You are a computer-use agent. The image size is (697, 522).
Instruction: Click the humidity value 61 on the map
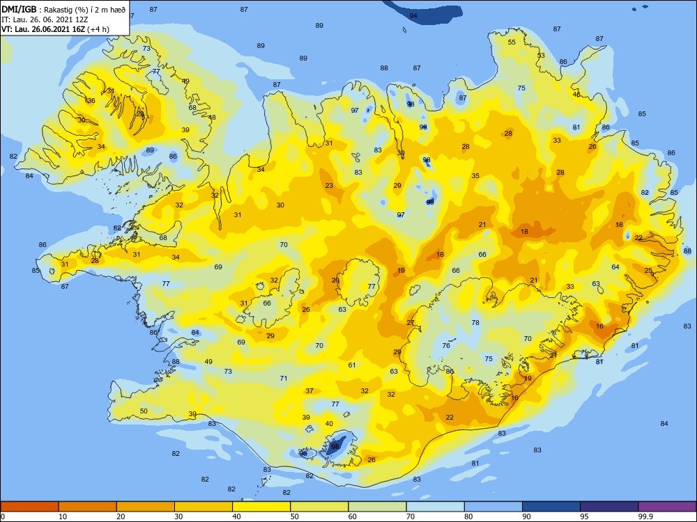[352, 365]
